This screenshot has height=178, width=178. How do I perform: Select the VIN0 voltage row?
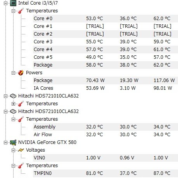pos(105,158)
